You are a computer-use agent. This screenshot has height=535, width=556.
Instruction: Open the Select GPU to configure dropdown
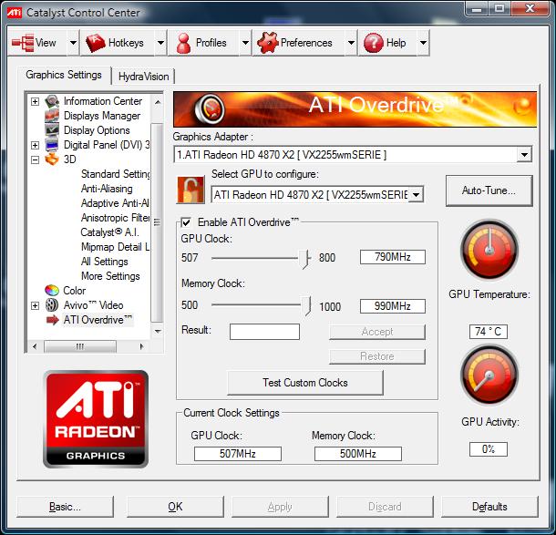417,195
